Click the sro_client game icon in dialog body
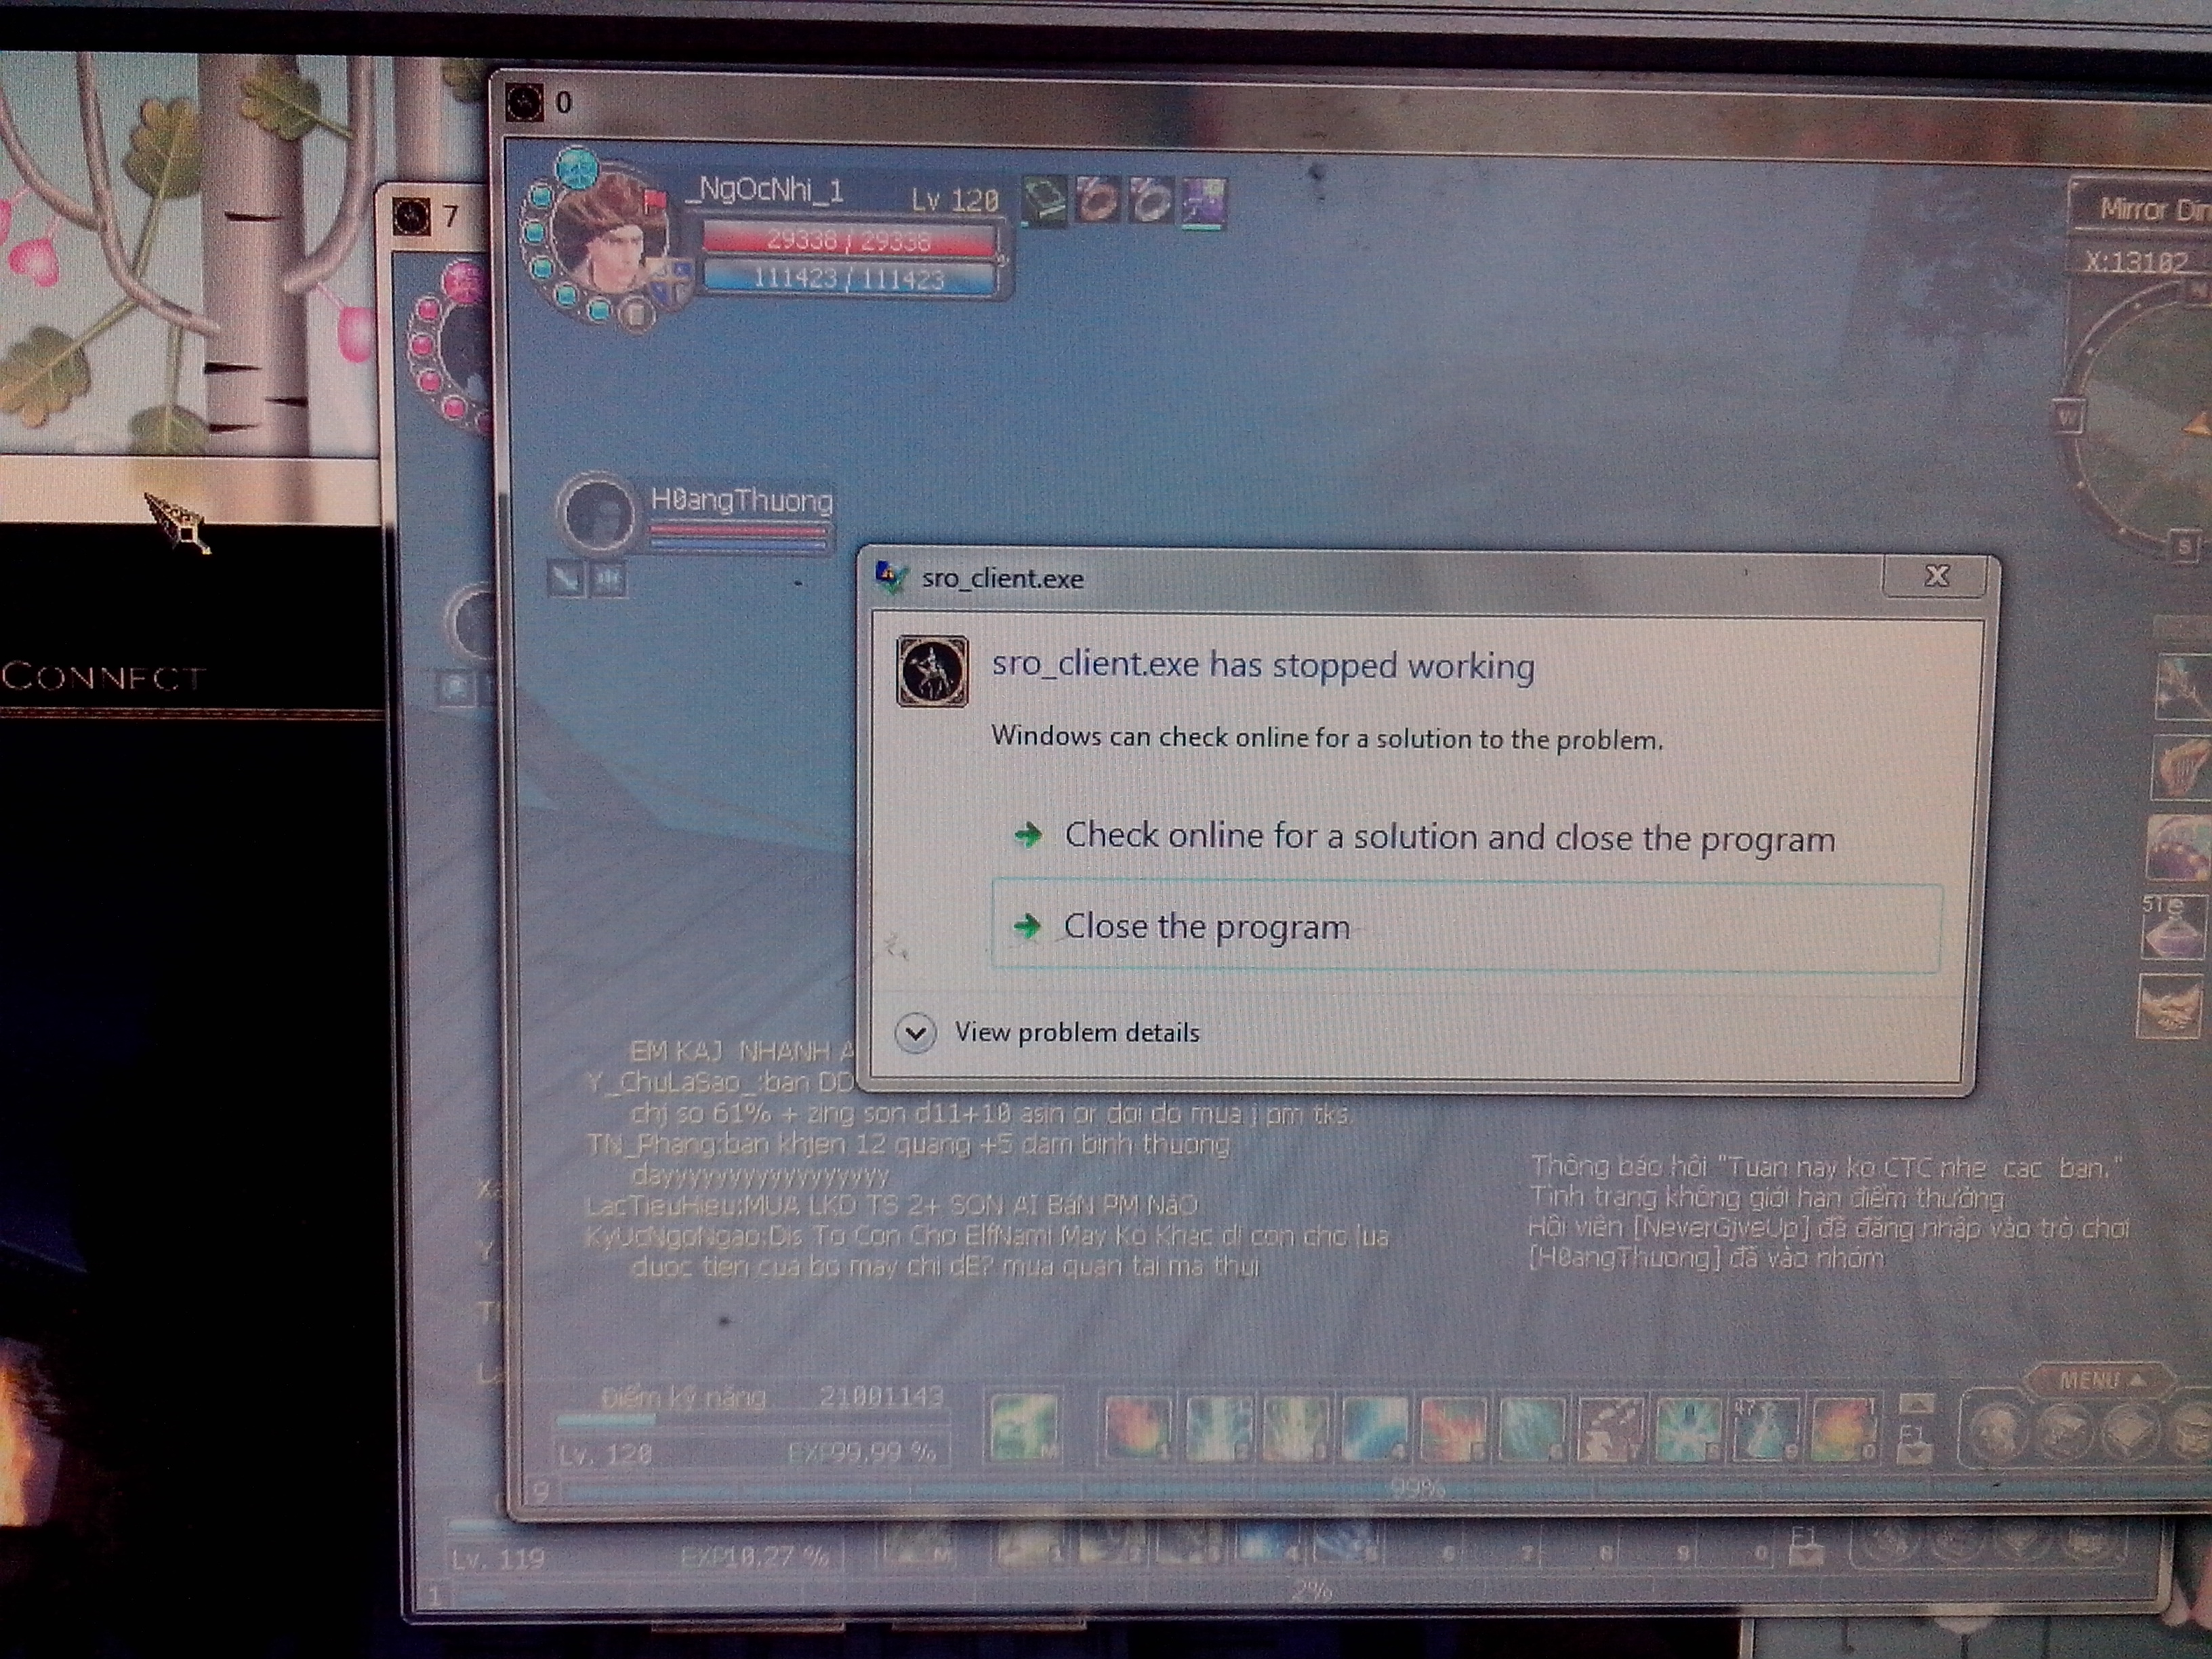 tap(932, 670)
